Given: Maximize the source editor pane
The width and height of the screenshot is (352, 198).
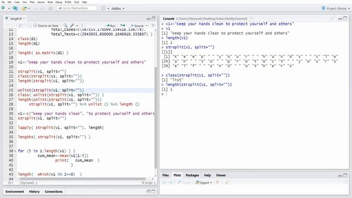Looking at the screenshot, I should click(153, 18).
